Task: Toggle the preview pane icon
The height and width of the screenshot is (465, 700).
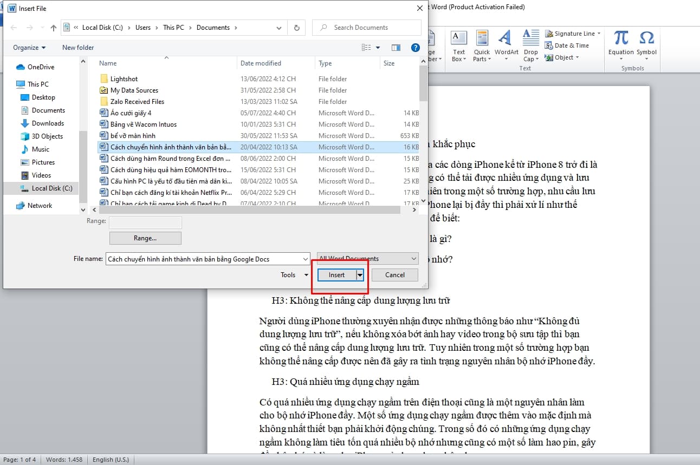Action: 396,48
